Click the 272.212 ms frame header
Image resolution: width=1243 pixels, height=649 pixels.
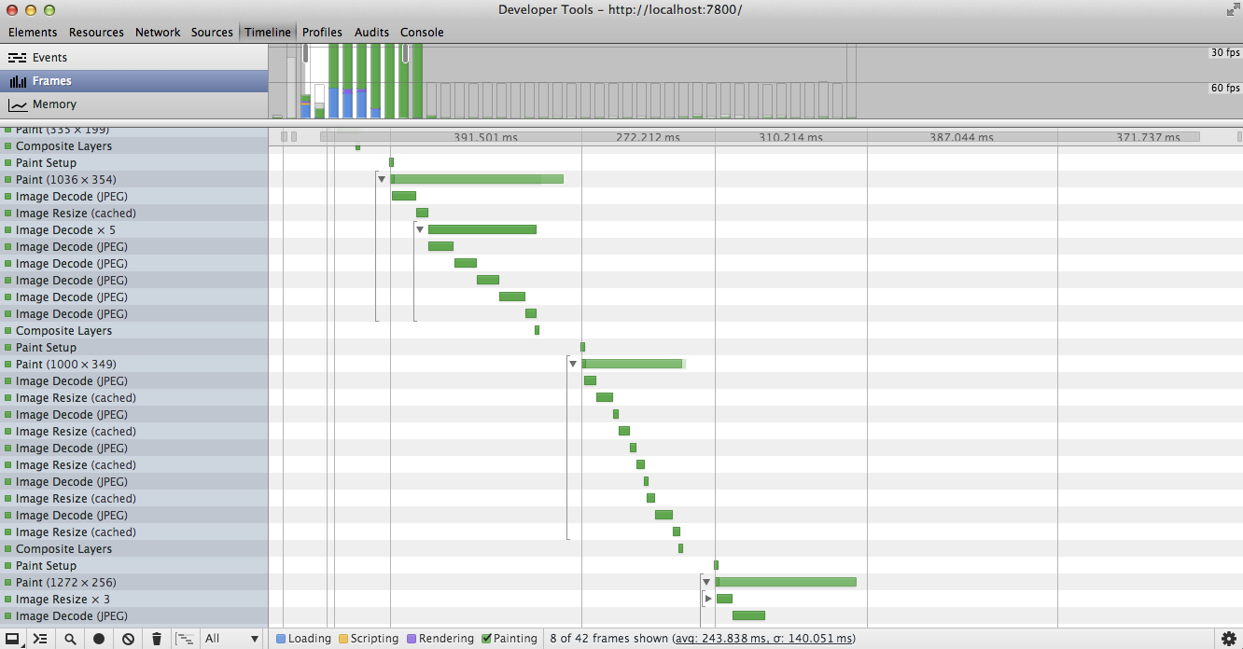[x=648, y=137]
